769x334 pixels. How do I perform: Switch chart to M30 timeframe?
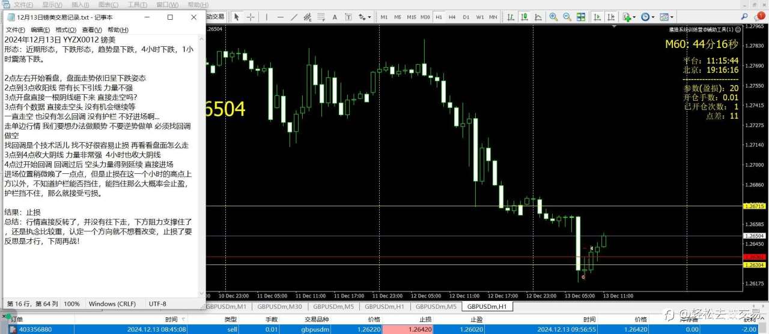(x=425, y=17)
